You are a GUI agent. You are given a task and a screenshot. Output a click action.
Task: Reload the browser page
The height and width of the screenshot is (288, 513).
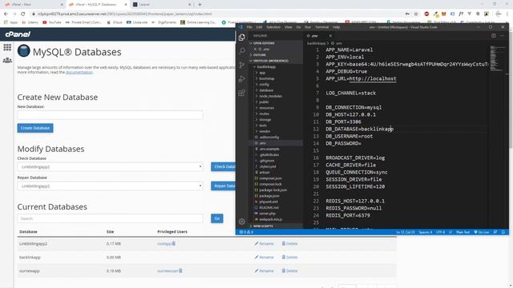(23, 14)
